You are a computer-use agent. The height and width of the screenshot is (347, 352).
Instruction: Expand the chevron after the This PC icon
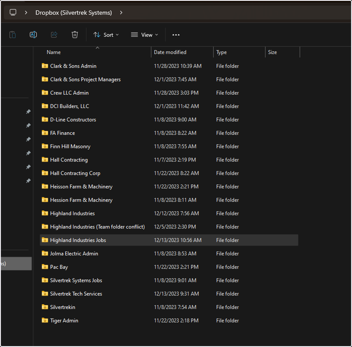(x=26, y=13)
